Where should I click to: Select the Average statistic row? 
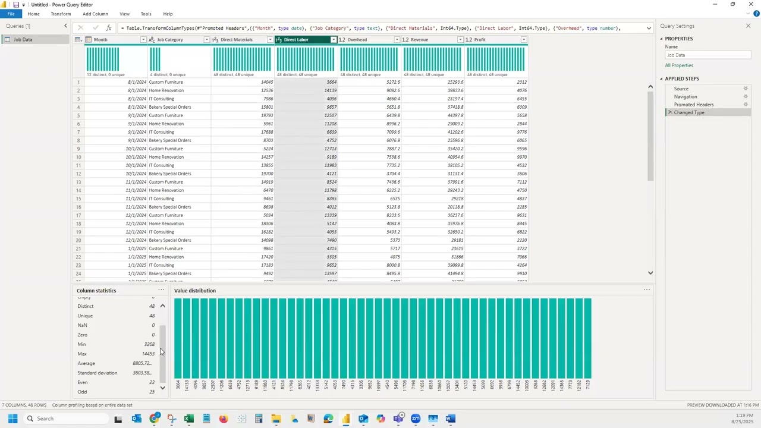pos(115,363)
